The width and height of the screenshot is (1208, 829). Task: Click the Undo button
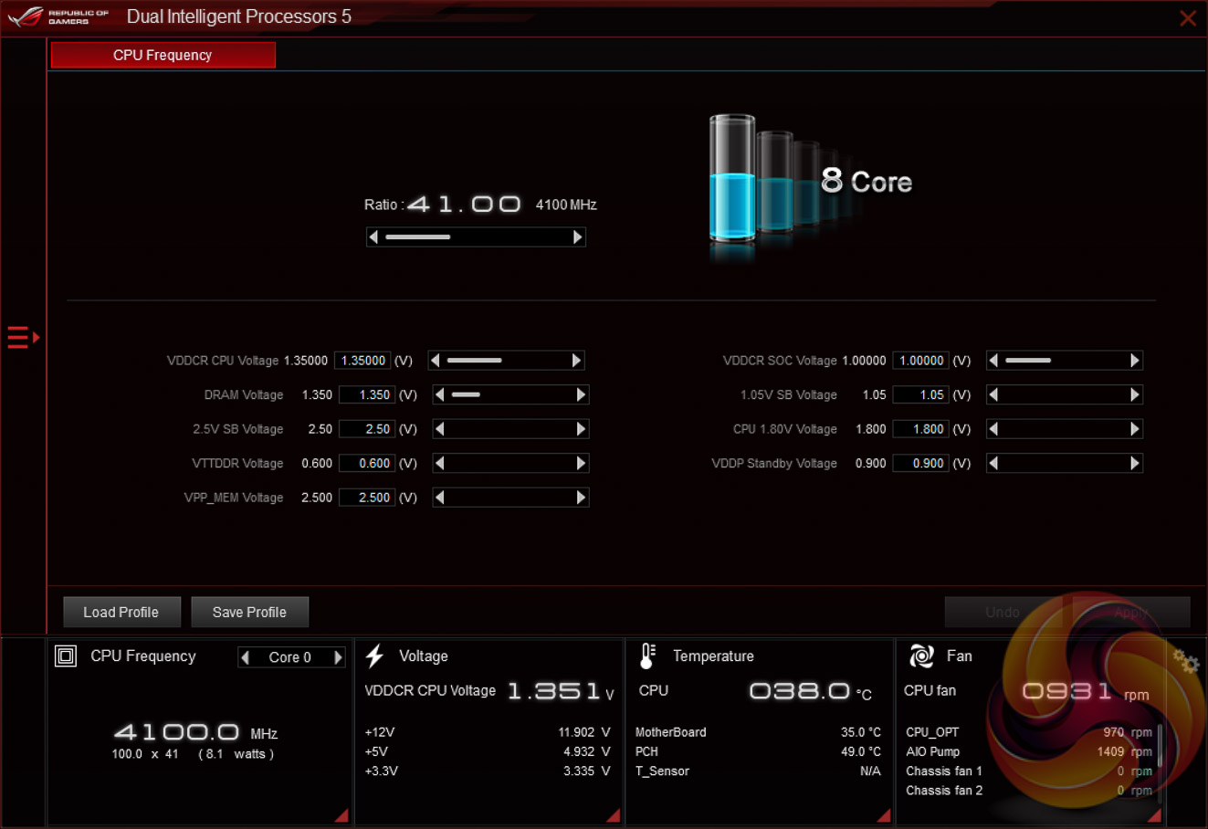(1003, 612)
